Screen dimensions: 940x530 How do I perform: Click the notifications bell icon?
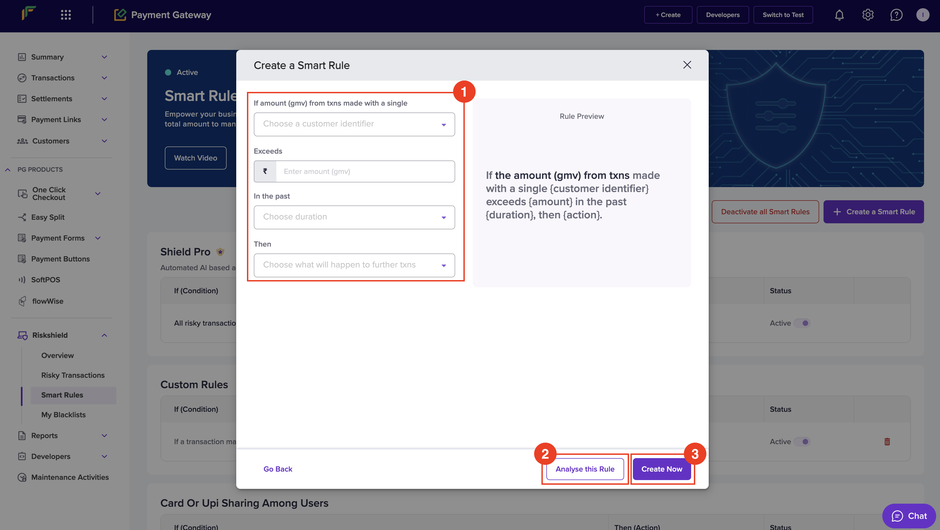(839, 15)
